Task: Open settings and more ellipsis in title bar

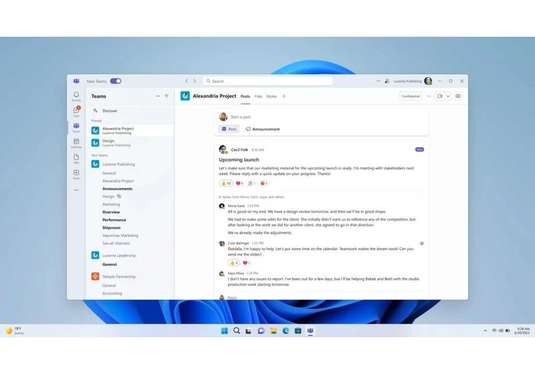Action: (x=378, y=81)
